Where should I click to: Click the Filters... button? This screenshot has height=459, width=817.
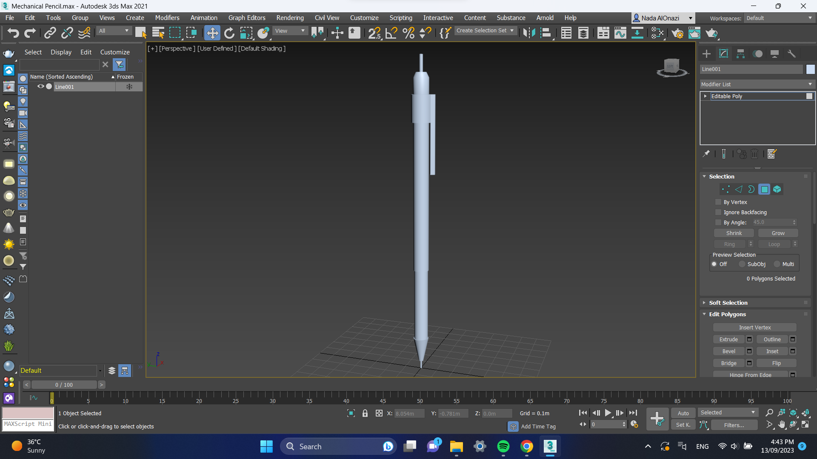click(734, 425)
